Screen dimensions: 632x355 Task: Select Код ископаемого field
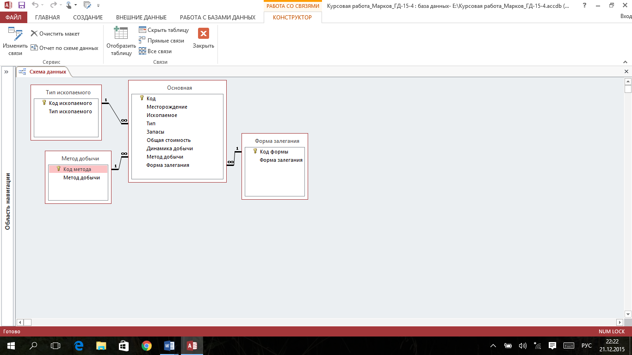click(x=66, y=103)
